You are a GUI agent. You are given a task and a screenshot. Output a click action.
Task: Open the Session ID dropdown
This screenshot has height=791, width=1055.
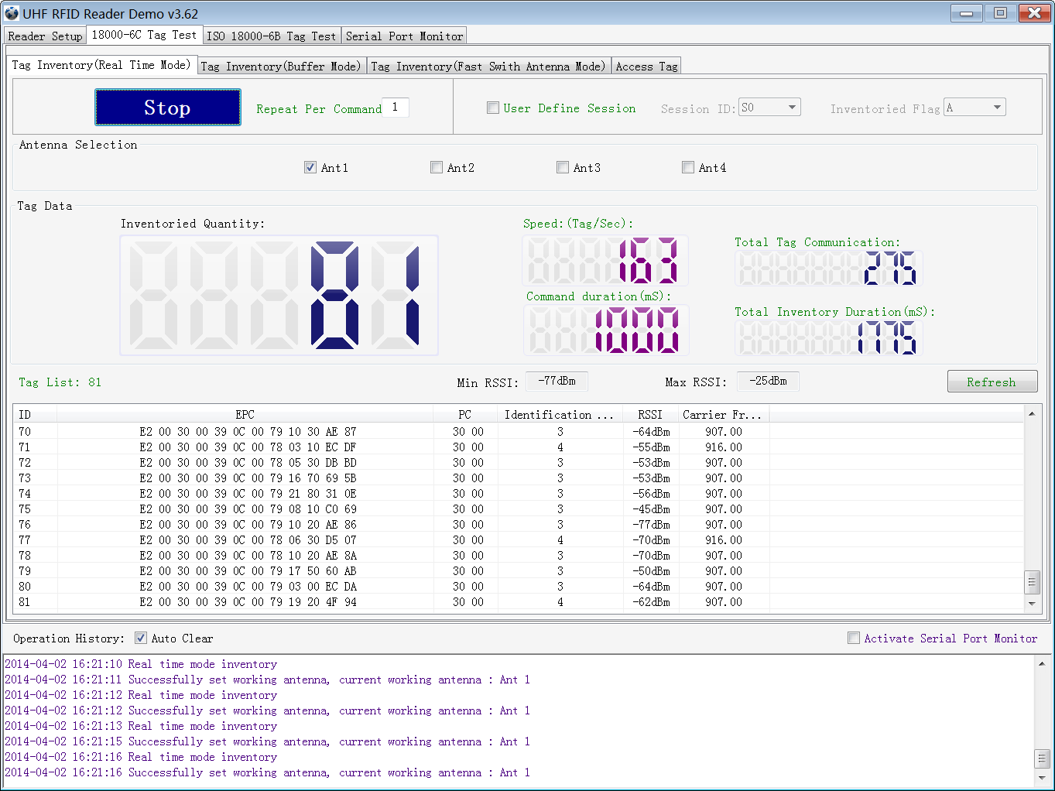[x=792, y=108]
